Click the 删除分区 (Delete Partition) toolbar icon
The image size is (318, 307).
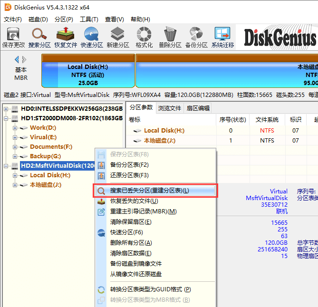170,37
